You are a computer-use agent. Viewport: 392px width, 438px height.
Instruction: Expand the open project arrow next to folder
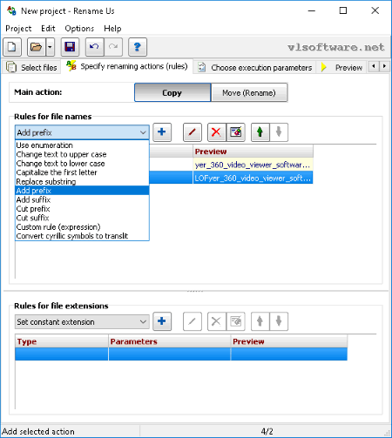click(50, 47)
